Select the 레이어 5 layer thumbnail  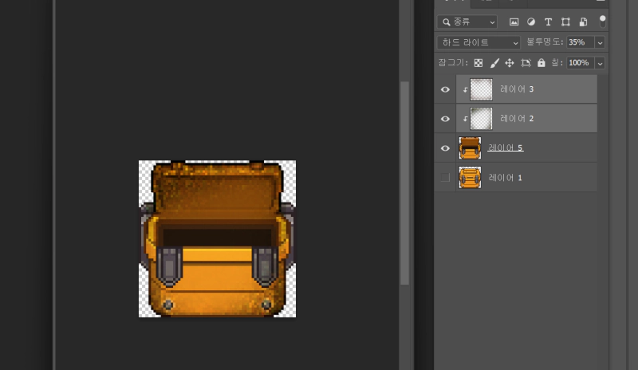tap(470, 148)
